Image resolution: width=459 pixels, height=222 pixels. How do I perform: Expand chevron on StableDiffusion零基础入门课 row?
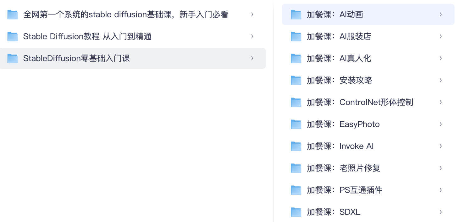coord(252,58)
